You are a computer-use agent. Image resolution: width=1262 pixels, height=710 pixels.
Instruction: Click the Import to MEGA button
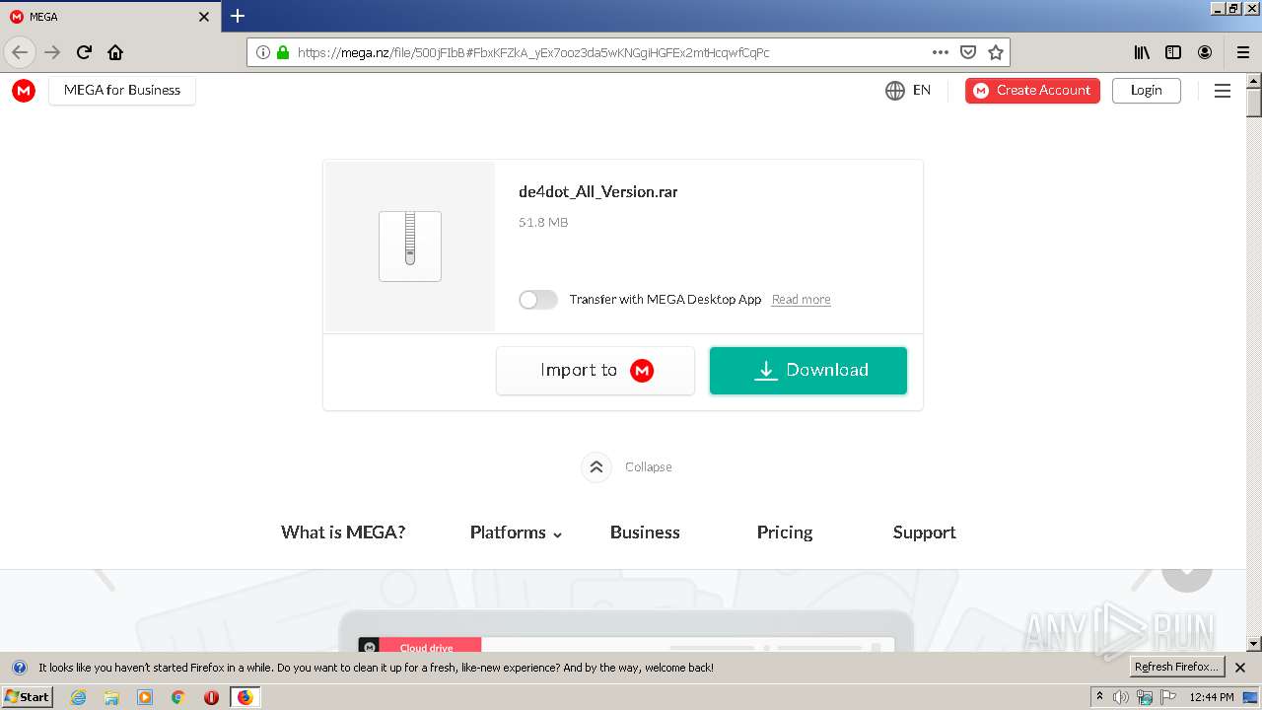(596, 371)
